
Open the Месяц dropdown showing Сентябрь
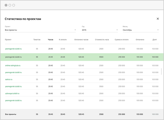(x=140, y=30)
